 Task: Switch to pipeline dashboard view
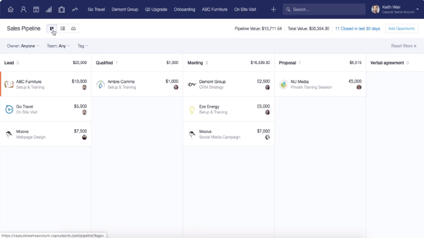click(74, 28)
